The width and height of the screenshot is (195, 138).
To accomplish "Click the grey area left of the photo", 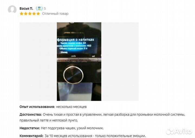I will tap(38, 61).
